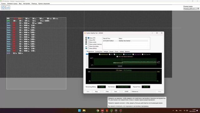Click the AIDA64 flame icon in window title bar
Viewport: 200px width, 113px height.
[x=85, y=33]
